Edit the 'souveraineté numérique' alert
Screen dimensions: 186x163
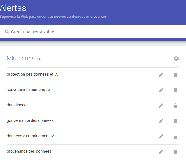coord(161,90)
